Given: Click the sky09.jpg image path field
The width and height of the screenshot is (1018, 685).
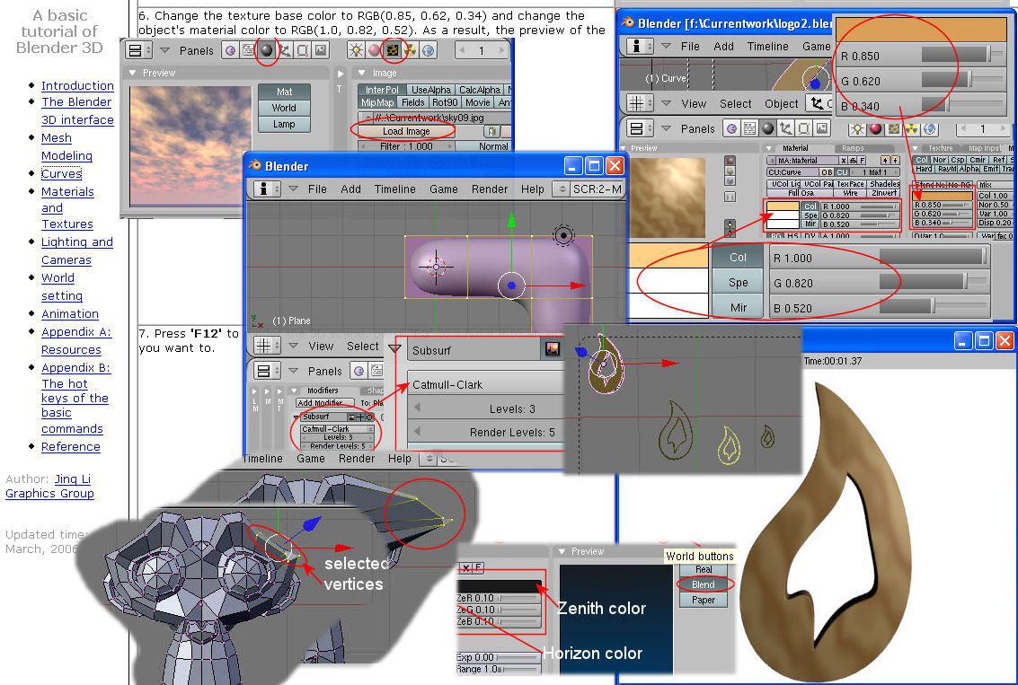Looking at the screenshot, I should (x=434, y=118).
